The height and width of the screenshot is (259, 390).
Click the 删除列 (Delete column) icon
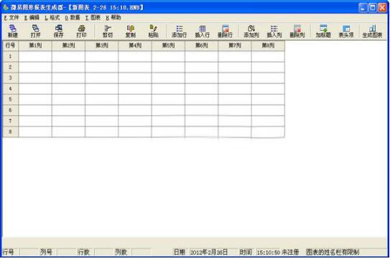(297, 31)
